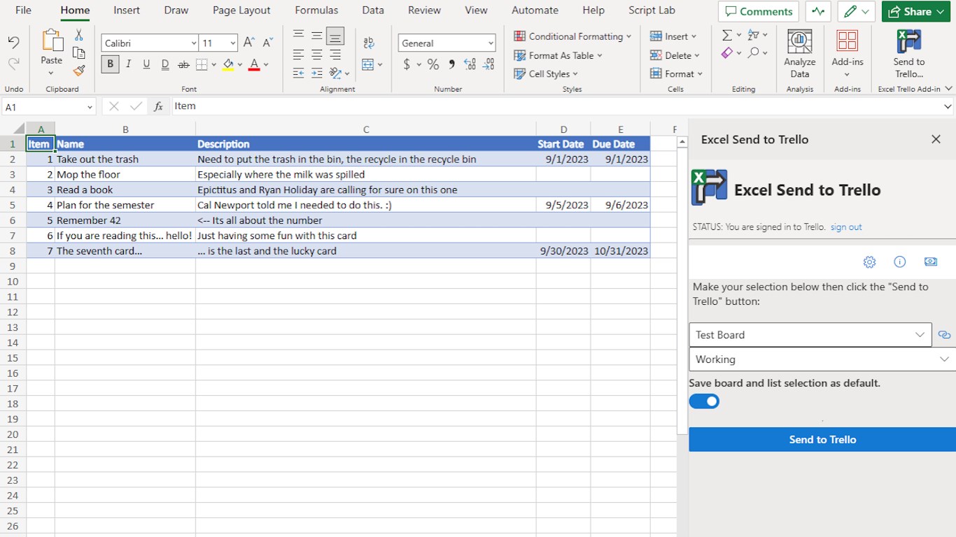
Task: Apply the red font color
Action: click(254, 64)
